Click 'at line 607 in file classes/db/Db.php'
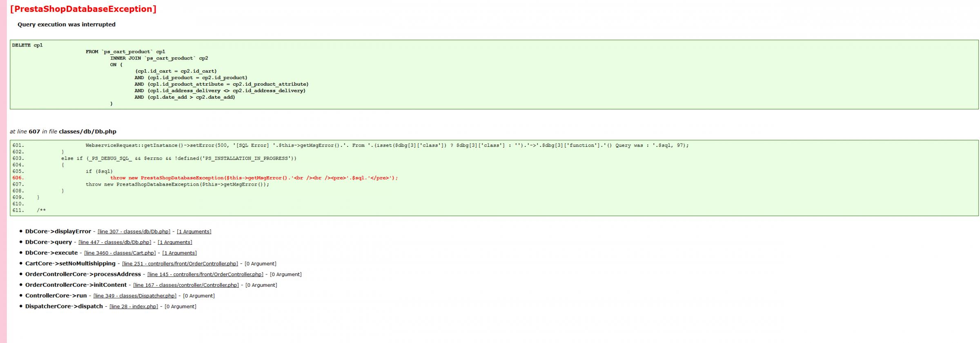Image resolution: width=980 pixels, height=343 pixels. pos(63,132)
